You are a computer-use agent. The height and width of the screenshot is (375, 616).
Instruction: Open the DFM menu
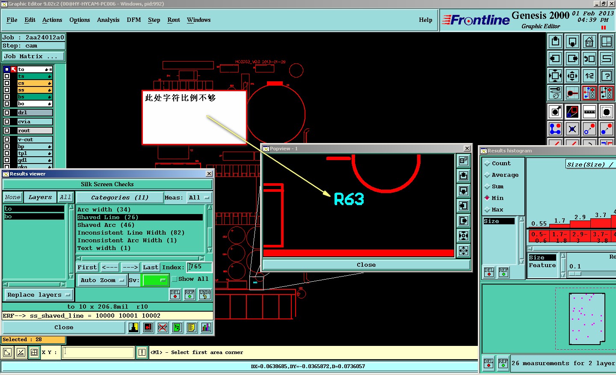pyautogui.click(x=133, y=20)
